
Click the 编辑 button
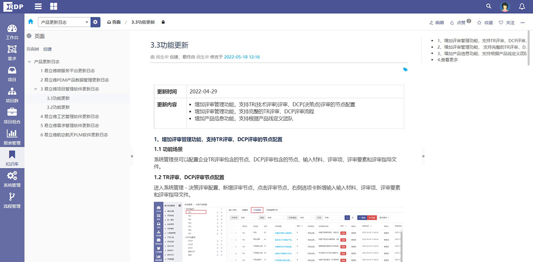pos(437,23)
